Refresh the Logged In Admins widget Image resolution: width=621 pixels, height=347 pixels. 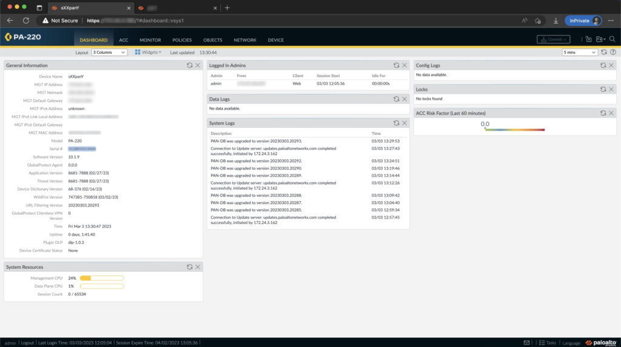tap(397, 65)
